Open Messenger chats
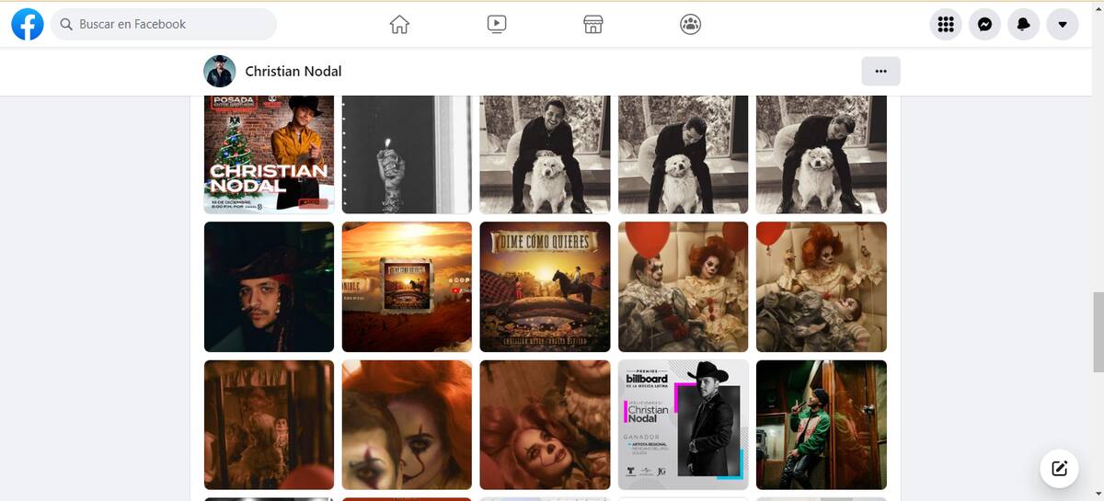 click(984, 25)
